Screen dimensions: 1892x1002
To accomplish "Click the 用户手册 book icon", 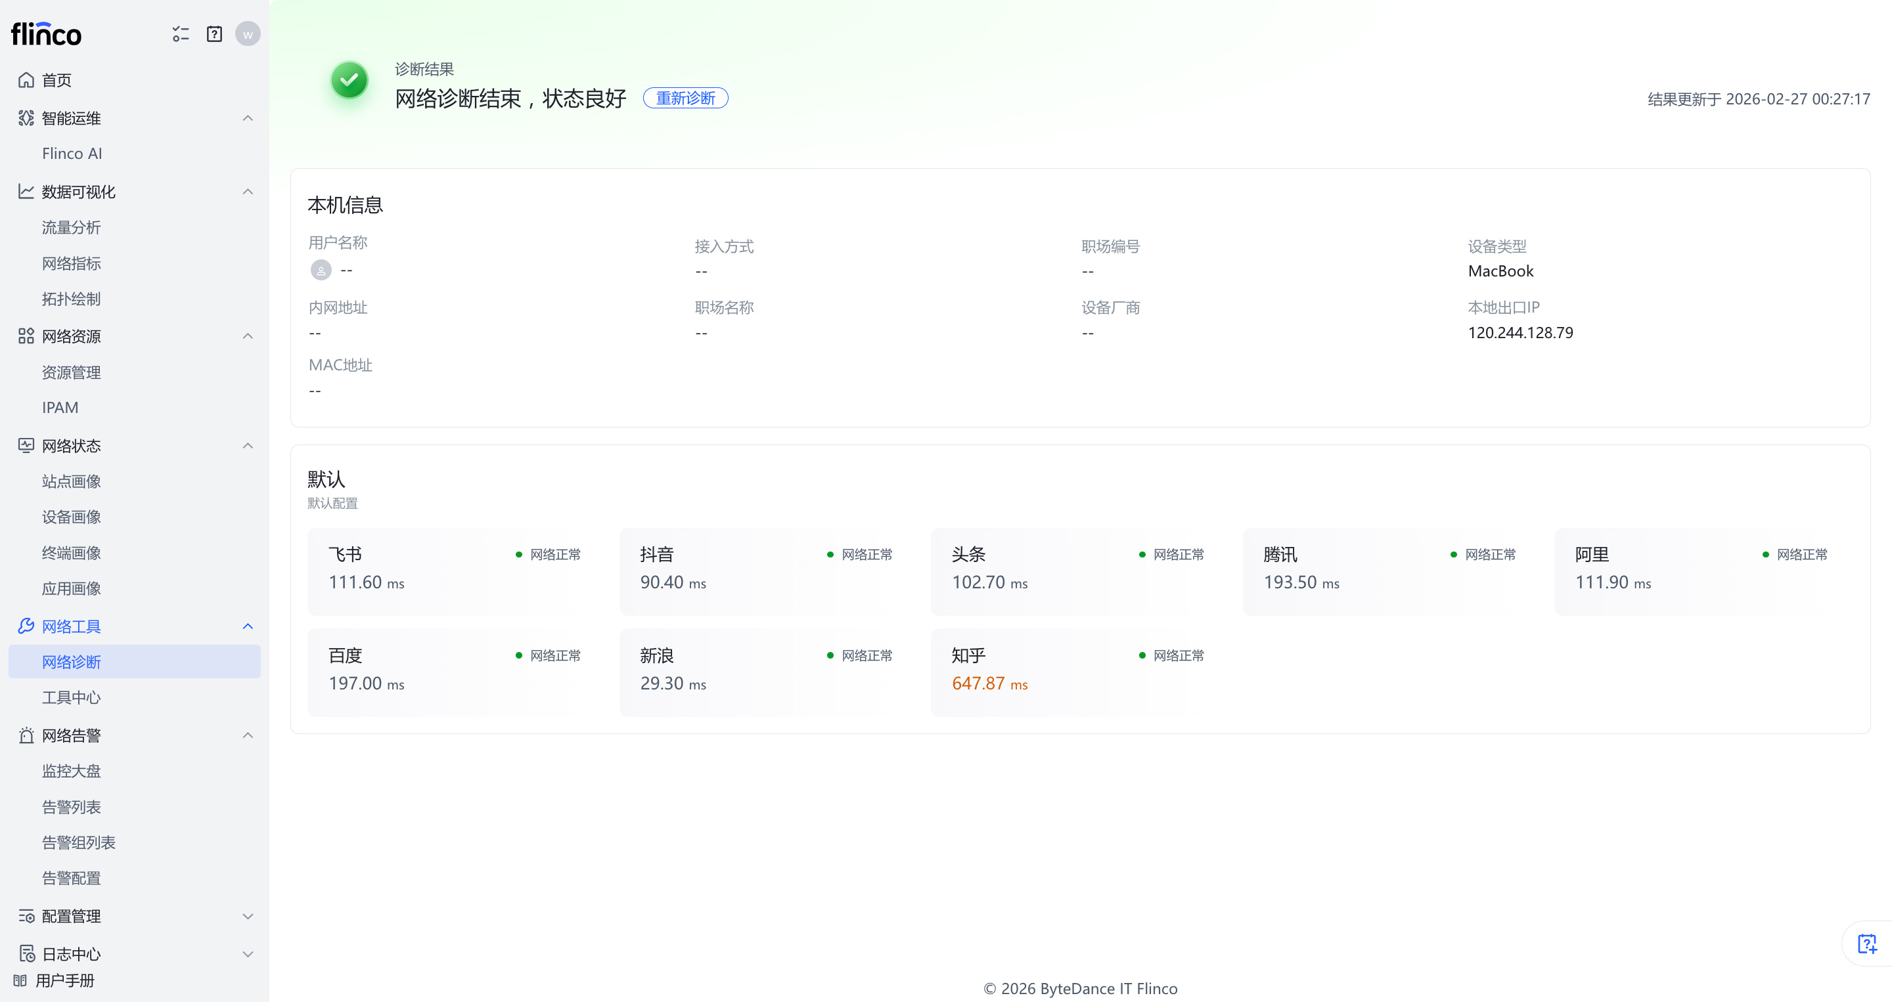I will pos(20,981).
